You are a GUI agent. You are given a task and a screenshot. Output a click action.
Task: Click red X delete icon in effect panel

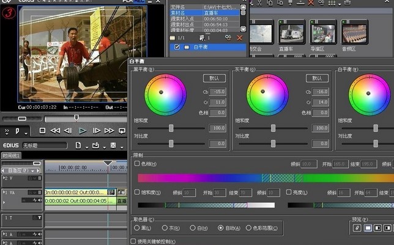(239, 38)
